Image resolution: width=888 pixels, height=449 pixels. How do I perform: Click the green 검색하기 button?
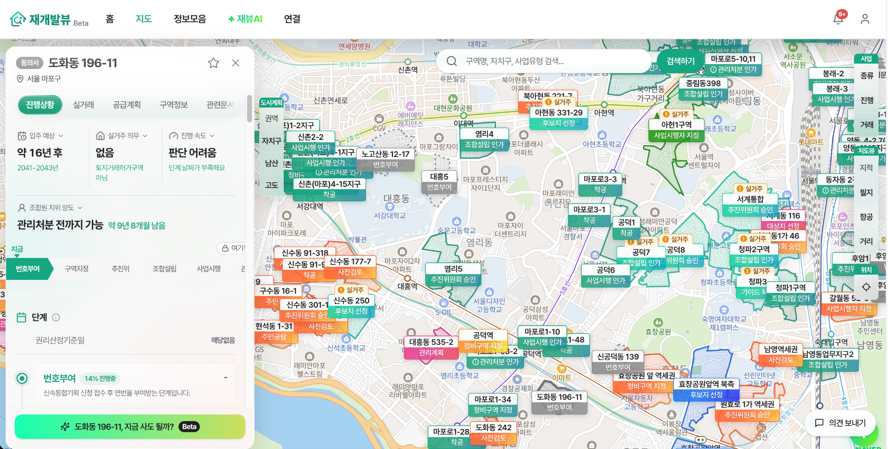click(681, 61)
